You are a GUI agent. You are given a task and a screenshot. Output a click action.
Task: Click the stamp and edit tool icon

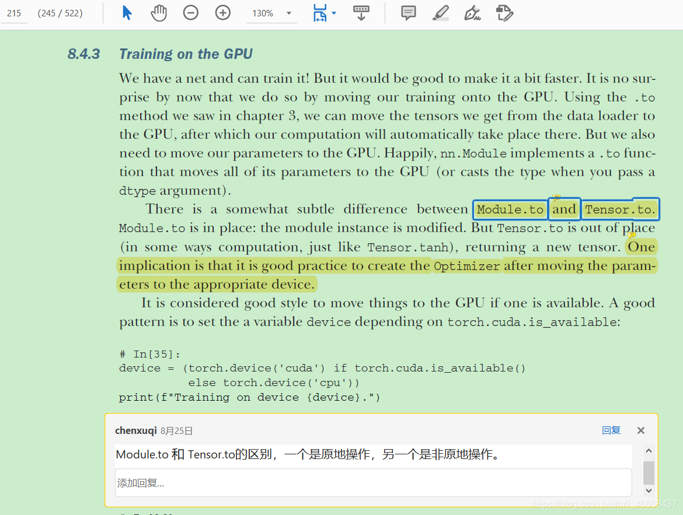click(x=505, y=13)
